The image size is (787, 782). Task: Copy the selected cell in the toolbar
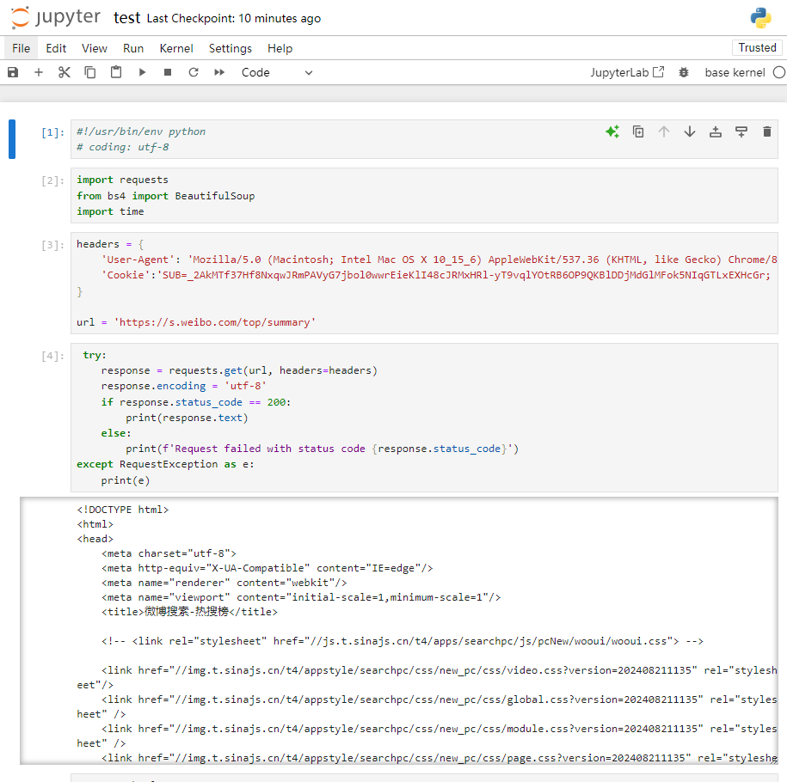[x=89, y=72]
